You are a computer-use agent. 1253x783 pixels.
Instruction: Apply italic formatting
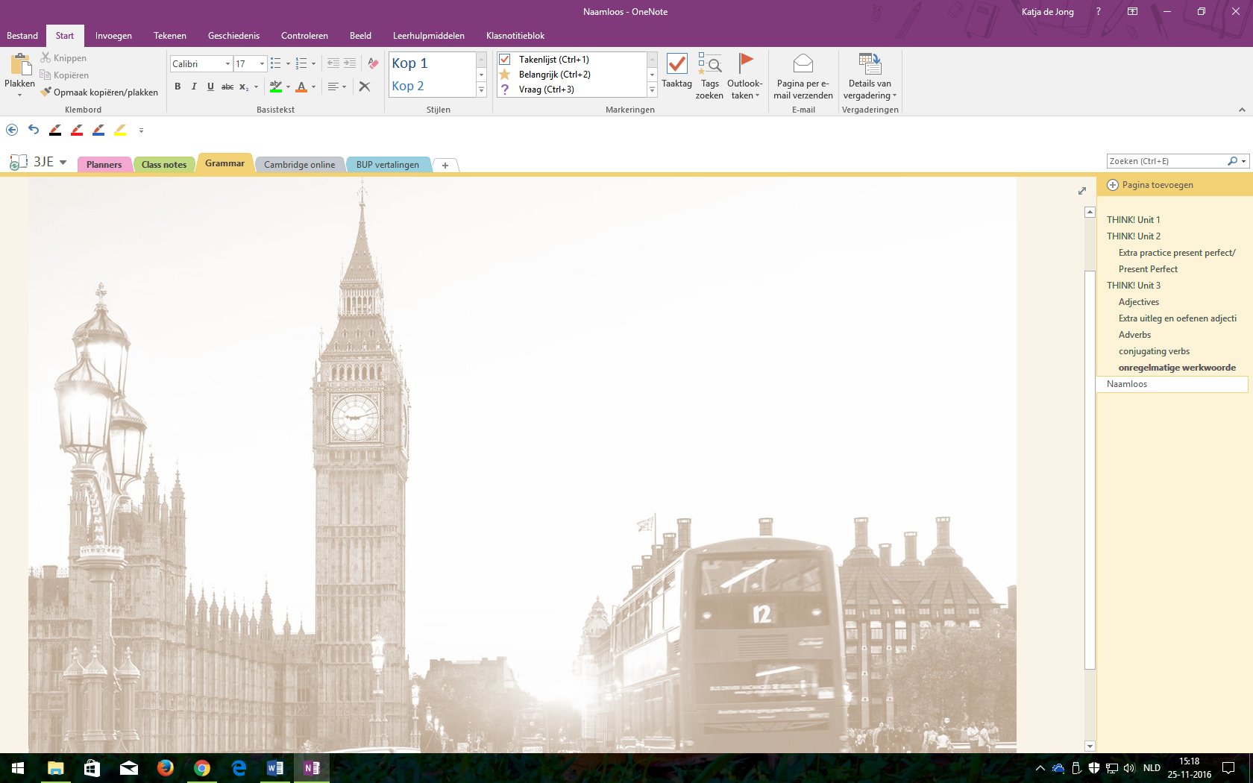click(x=194, y=87)
